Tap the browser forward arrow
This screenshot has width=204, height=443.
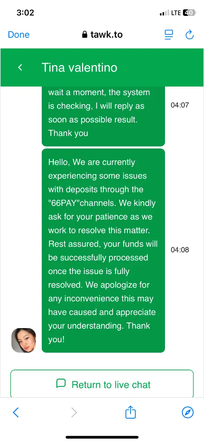coord(74,412)
